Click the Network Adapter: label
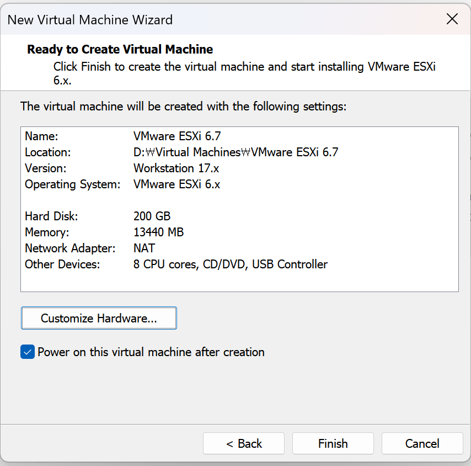This screenshot has height=466, width=471. [x=70, y=248]
